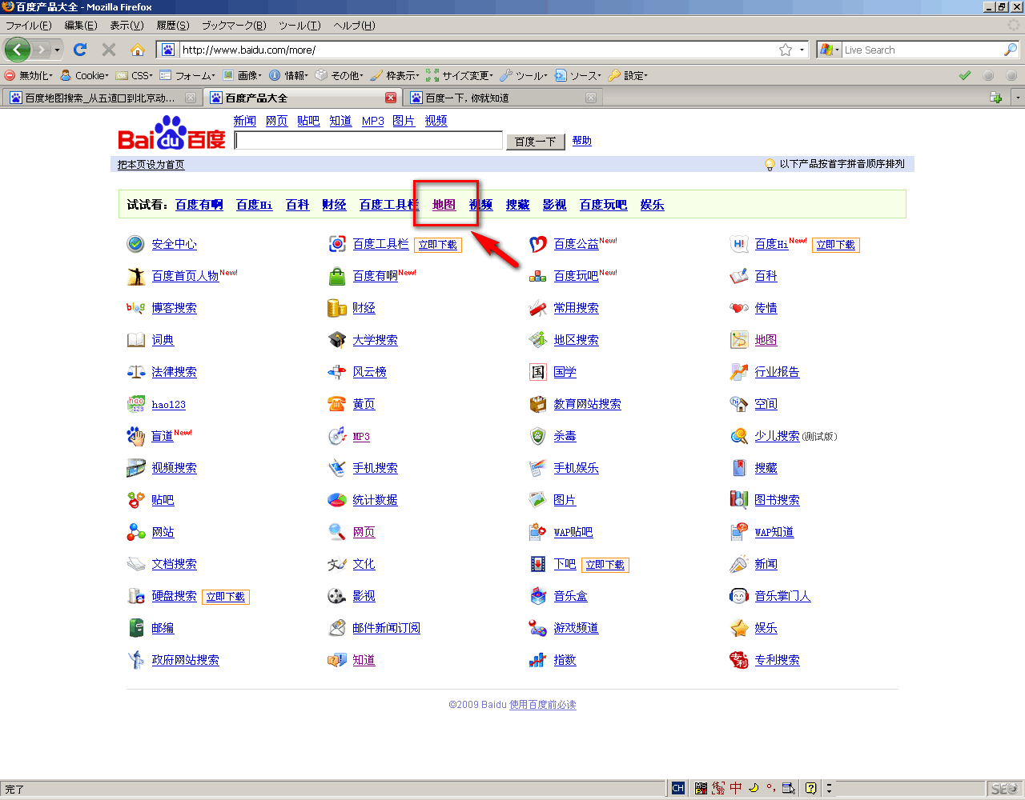The height and width of the screenshot is (800, 1025).
Task: Open the 把本页设为首页 link
Action: (151, 165)
